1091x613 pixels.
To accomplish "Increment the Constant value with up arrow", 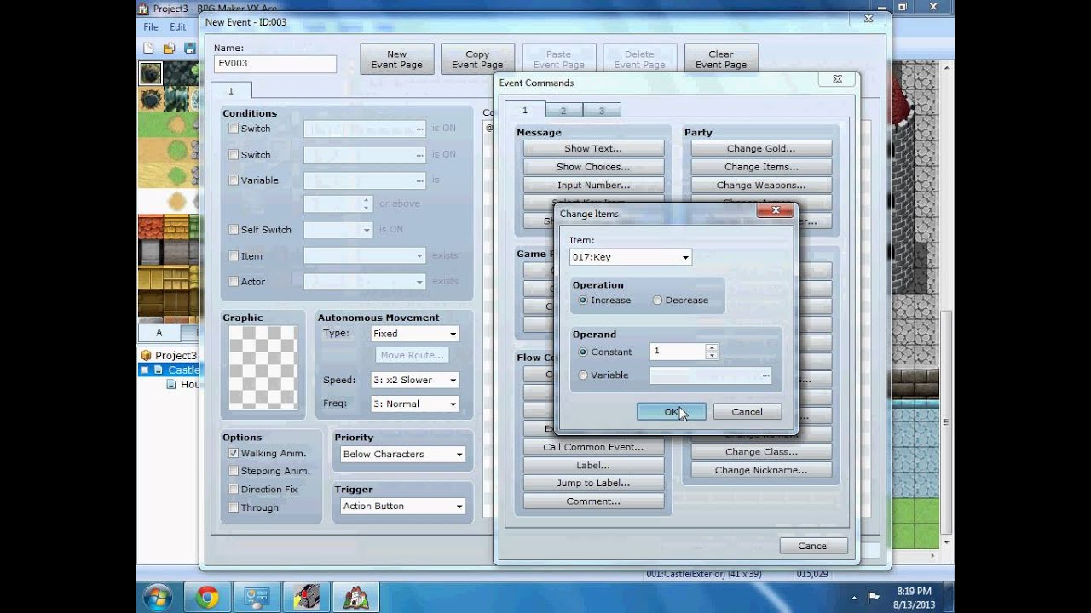I will click(712, 347).
